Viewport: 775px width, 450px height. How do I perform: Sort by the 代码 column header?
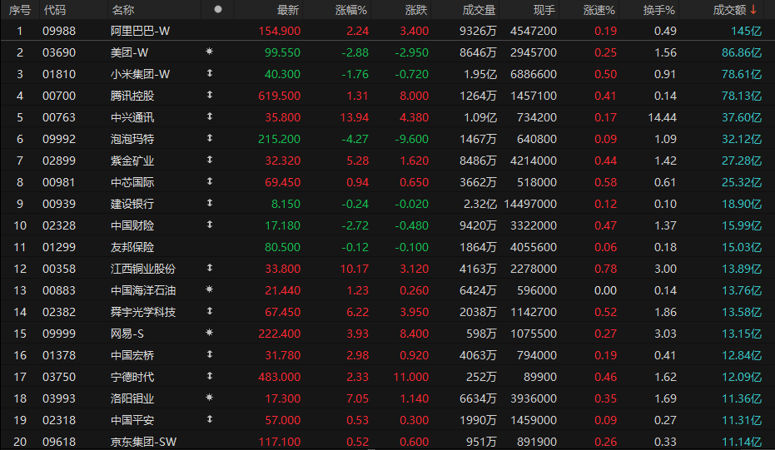click(54, 10)
